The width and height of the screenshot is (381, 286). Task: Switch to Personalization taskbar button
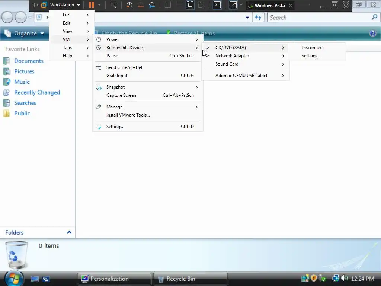pyautogui.click(x=114, y=279)
